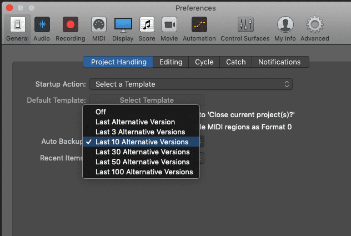This screenshot has width=351, height=236.
Task: Click the Select Template button
Action: [x=147, y=101]
